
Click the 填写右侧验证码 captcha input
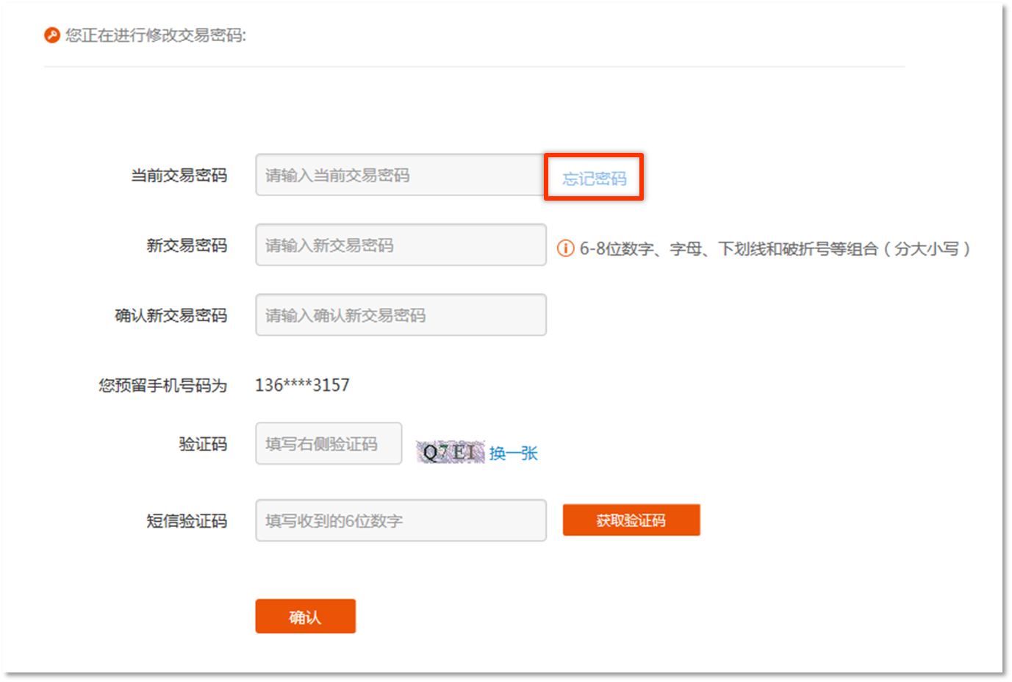pos(328,443)
